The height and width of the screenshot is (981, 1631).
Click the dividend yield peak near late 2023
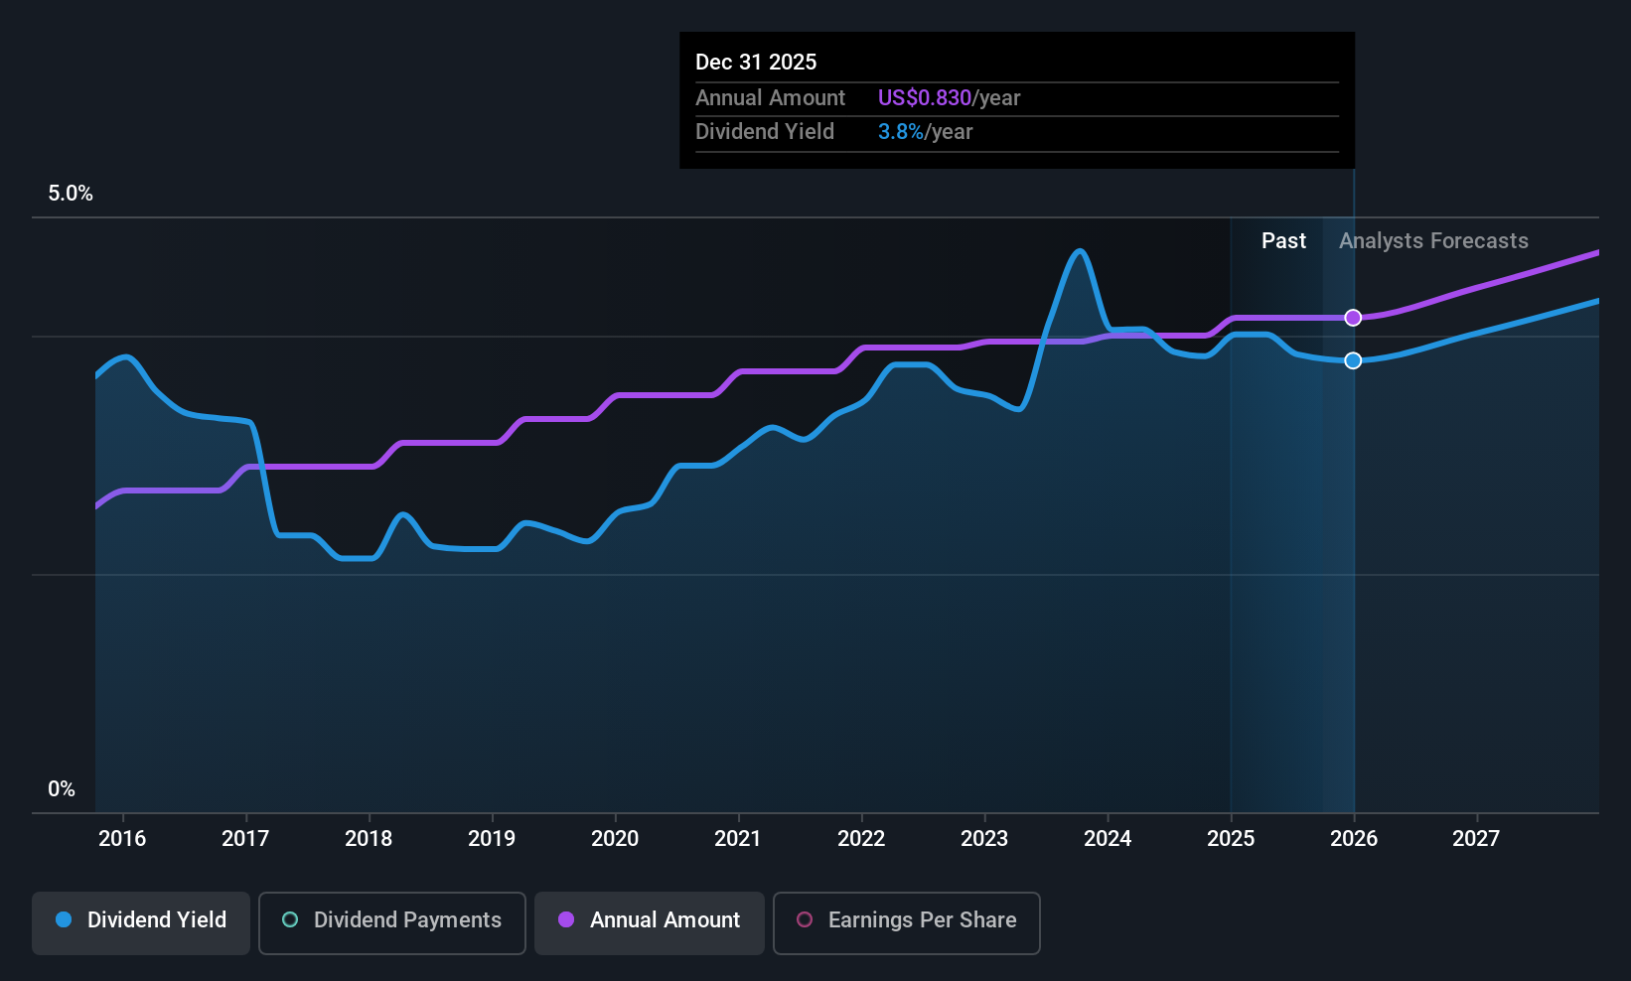coord(1080,251)
